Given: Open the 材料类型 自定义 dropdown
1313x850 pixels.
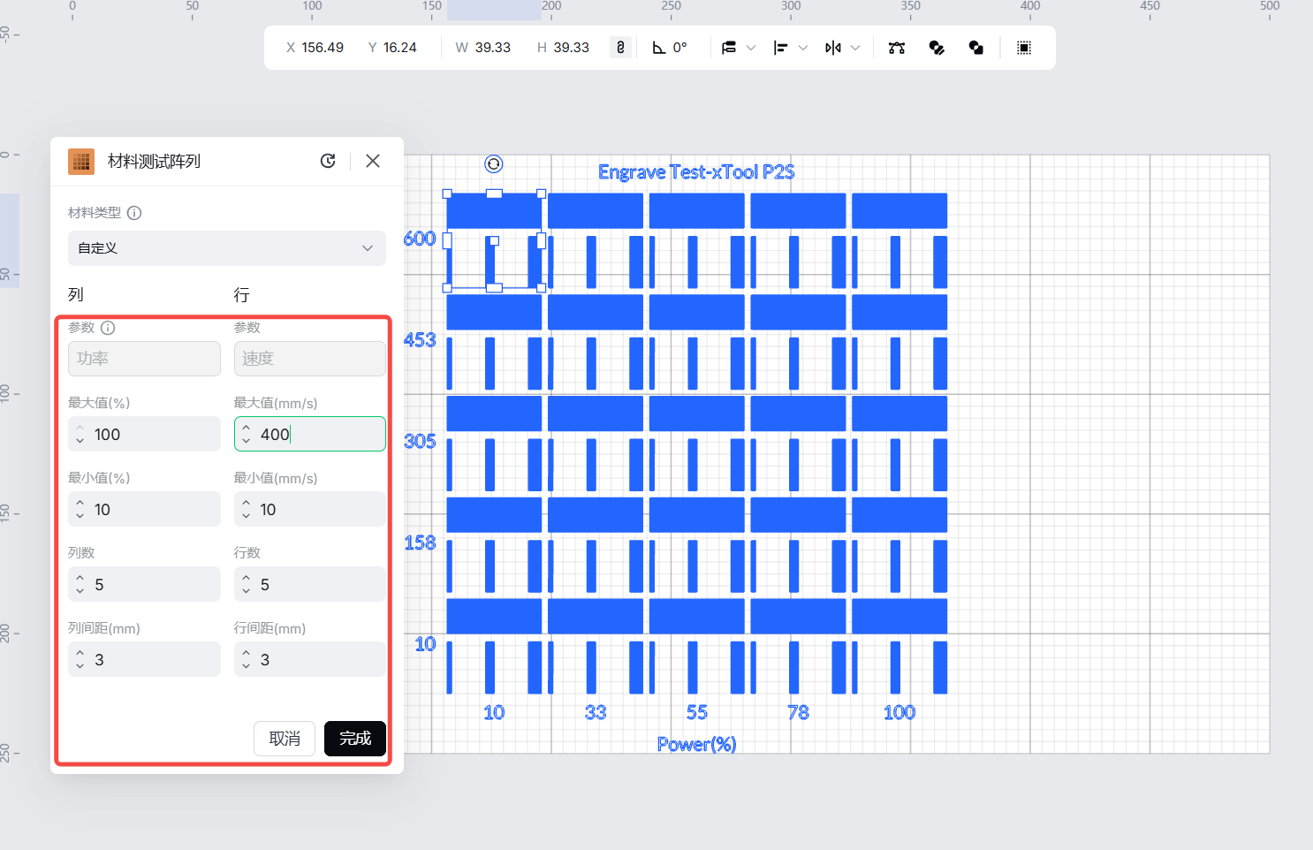Looking at the screenshot, I should click(227, 248).
